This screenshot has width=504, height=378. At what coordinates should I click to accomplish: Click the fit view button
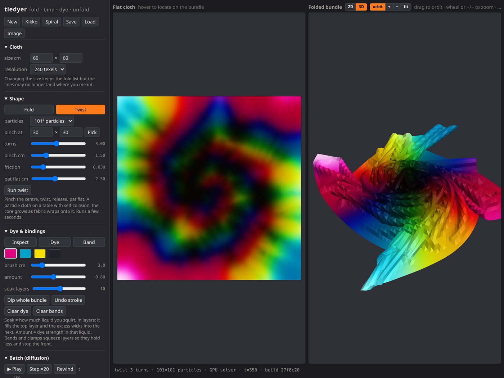click(406, 7)
